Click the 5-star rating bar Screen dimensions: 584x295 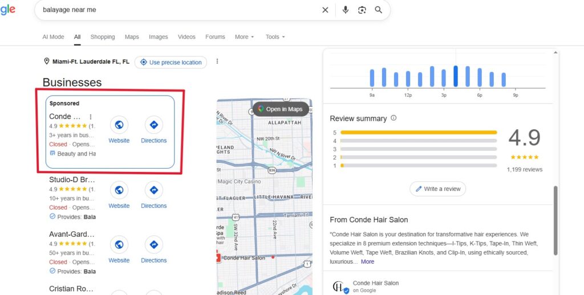419,133
